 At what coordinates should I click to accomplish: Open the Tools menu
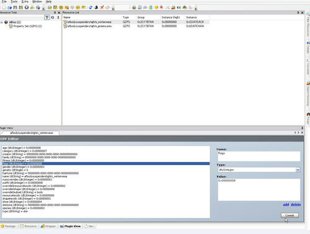pyautogui.click(x=14, y=1)
